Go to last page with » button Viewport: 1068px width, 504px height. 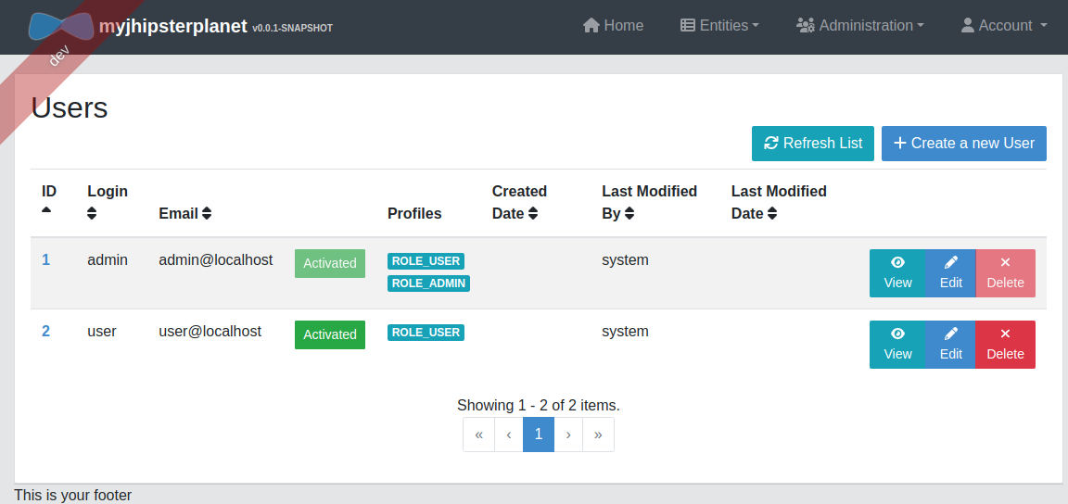click(x=598, y=435)
